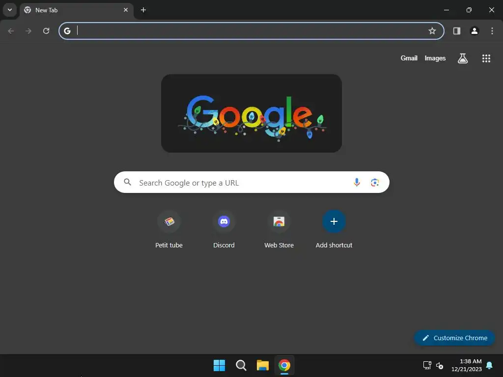Open File Explorer from the taskbar
The image size is (503, 377).
pos(263,365)
